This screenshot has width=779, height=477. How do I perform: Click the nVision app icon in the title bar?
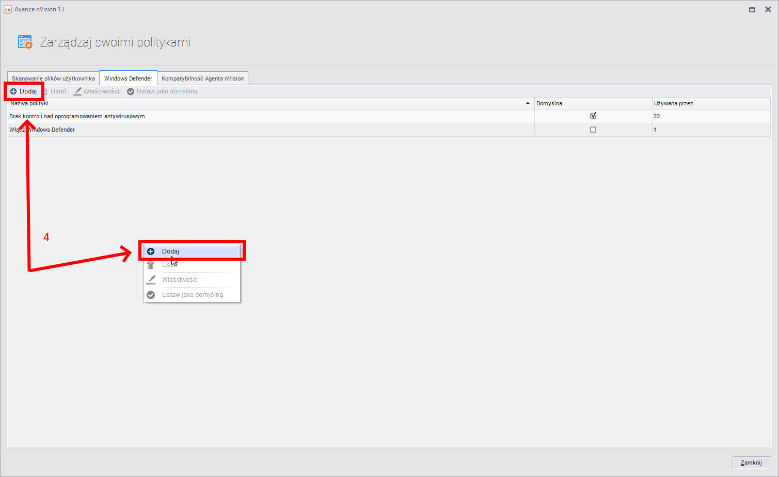coord(8,9)
